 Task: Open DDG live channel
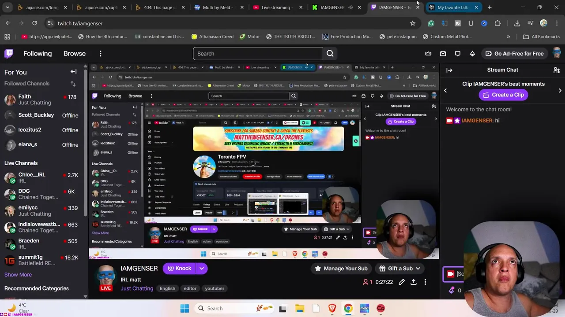[x=42, y=194]
